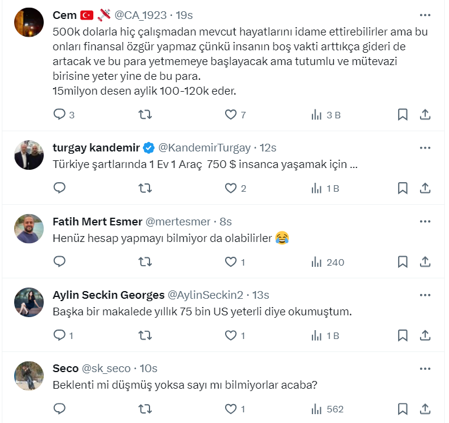Reply to Aylin Seckin Georges' tweet
Viewport: 449px width, 423px height.
[60, 335]
